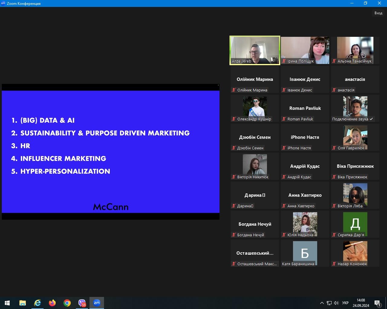This screenshot has width=387, height=309.
Task: Open the Windows notification center
Action: 378,303
